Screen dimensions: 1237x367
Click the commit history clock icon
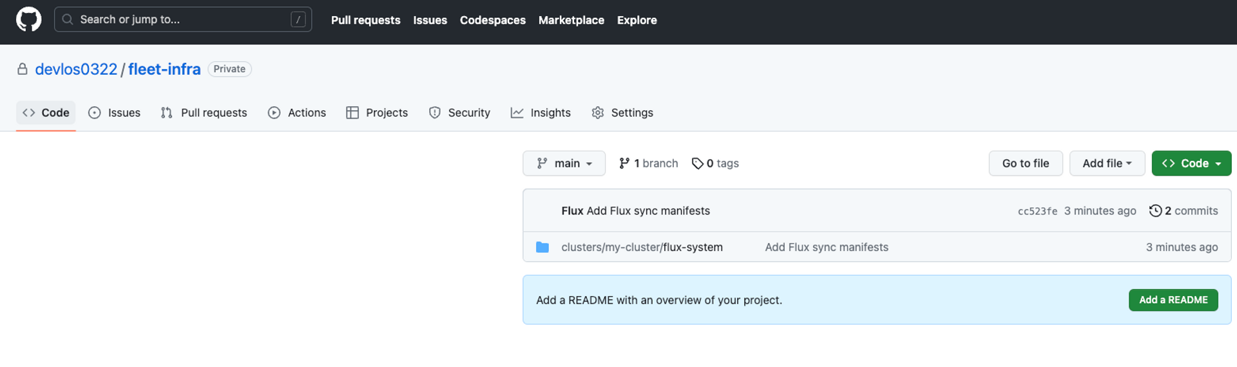(1155, 211)
